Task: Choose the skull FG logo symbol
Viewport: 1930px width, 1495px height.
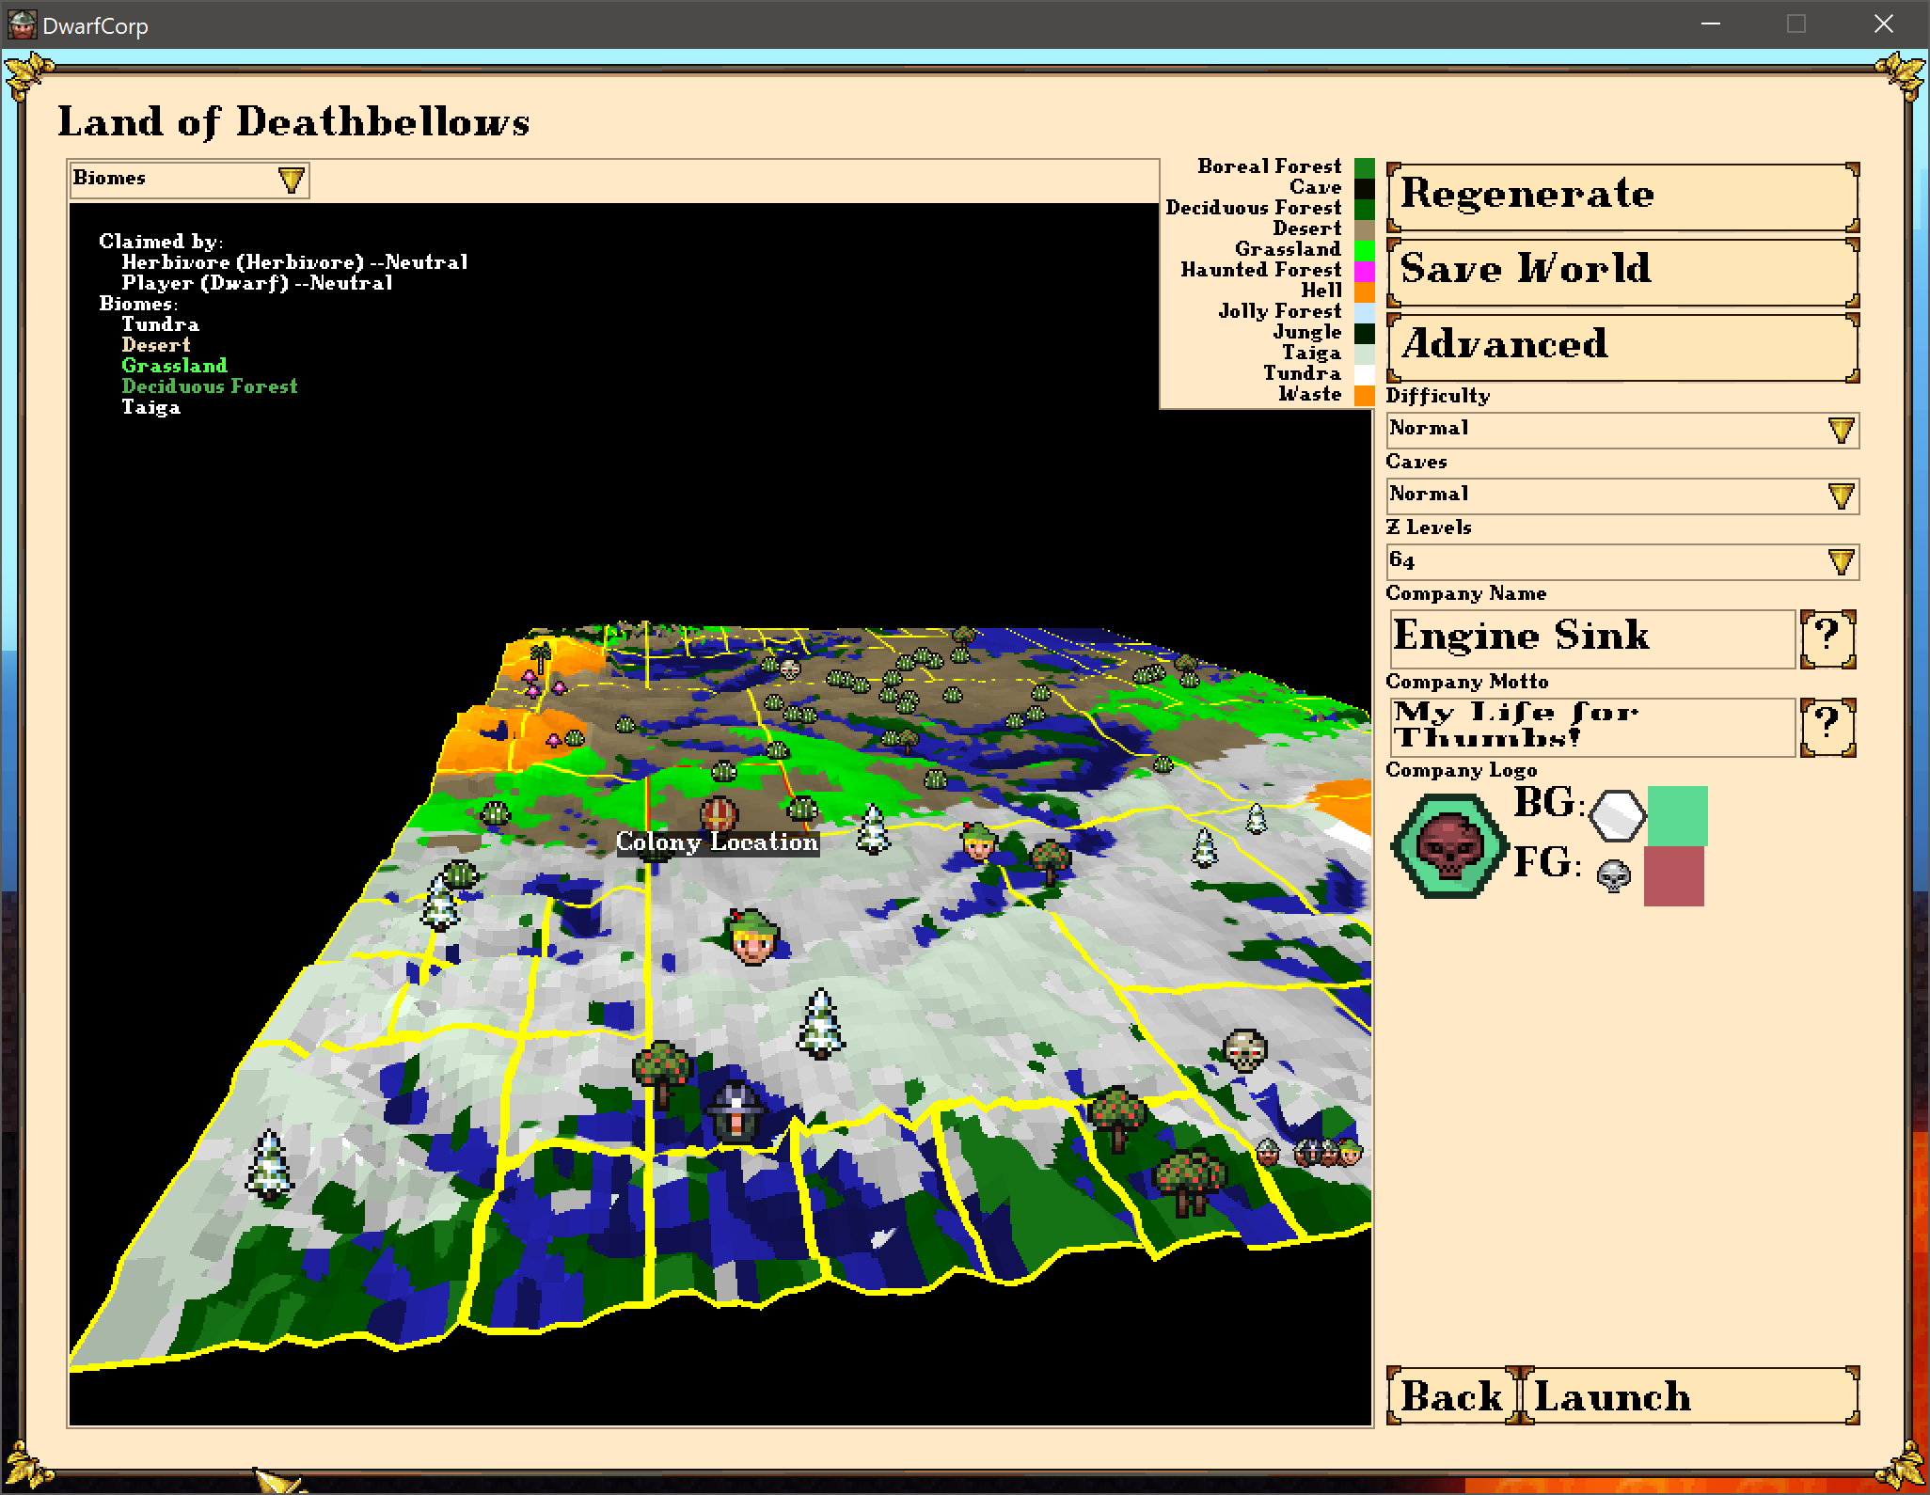Action: coord(1614,876)
